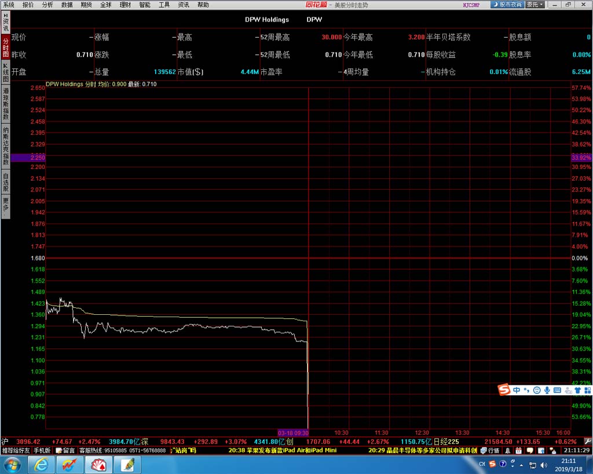Viewport: 593px width, 474px height.
Task: Open the 工具 menu
Action: pos(164,5)
